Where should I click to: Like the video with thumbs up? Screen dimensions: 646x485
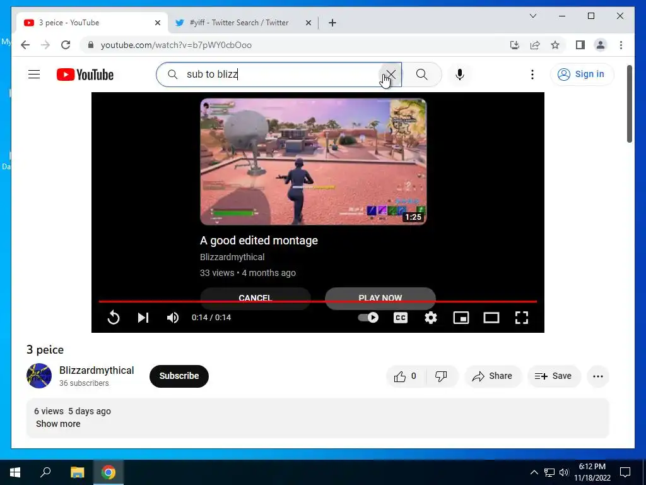coord(406,376)
